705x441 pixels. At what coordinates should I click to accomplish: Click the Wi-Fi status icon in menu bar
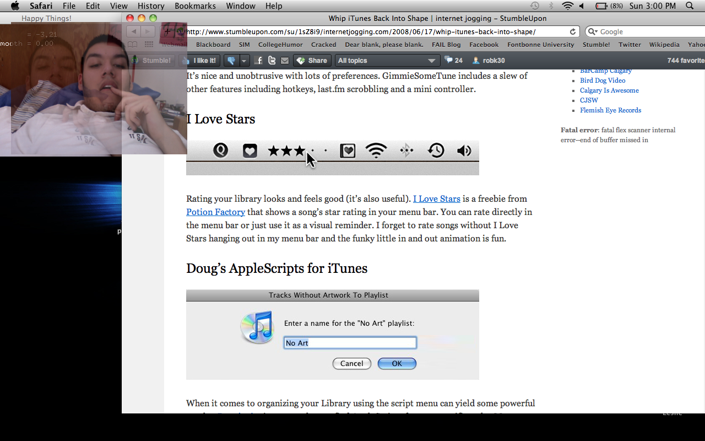tap(567, 6)
